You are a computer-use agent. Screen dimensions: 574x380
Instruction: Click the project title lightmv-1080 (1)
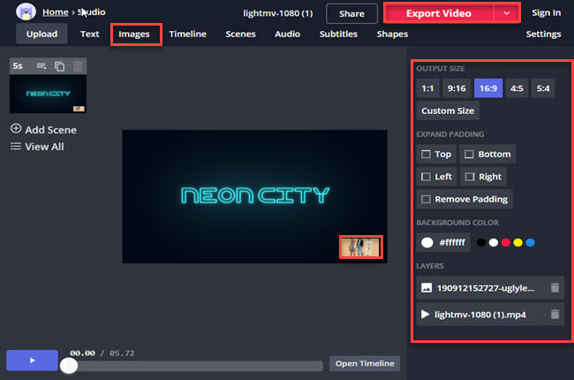point(278,13)
